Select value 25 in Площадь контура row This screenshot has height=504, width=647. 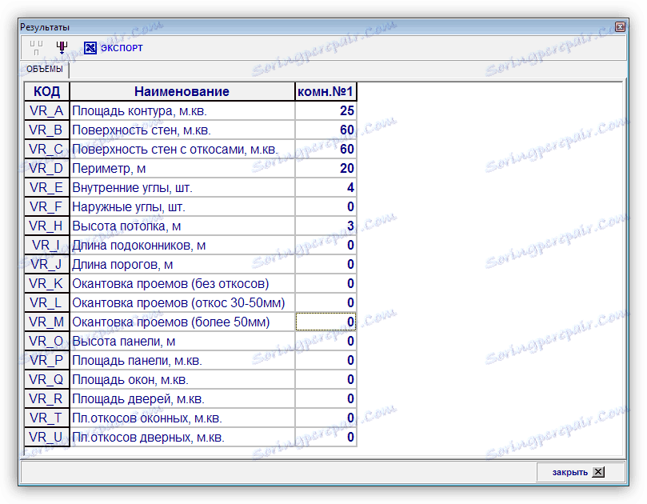(x=325, y=111)
